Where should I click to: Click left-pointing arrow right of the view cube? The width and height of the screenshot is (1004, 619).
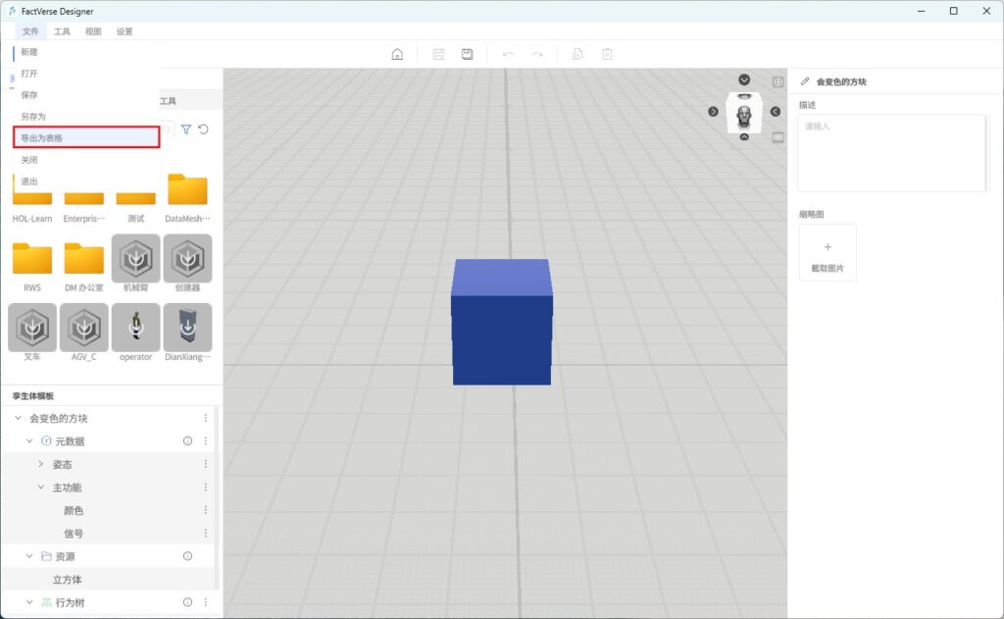coord(776,112)
